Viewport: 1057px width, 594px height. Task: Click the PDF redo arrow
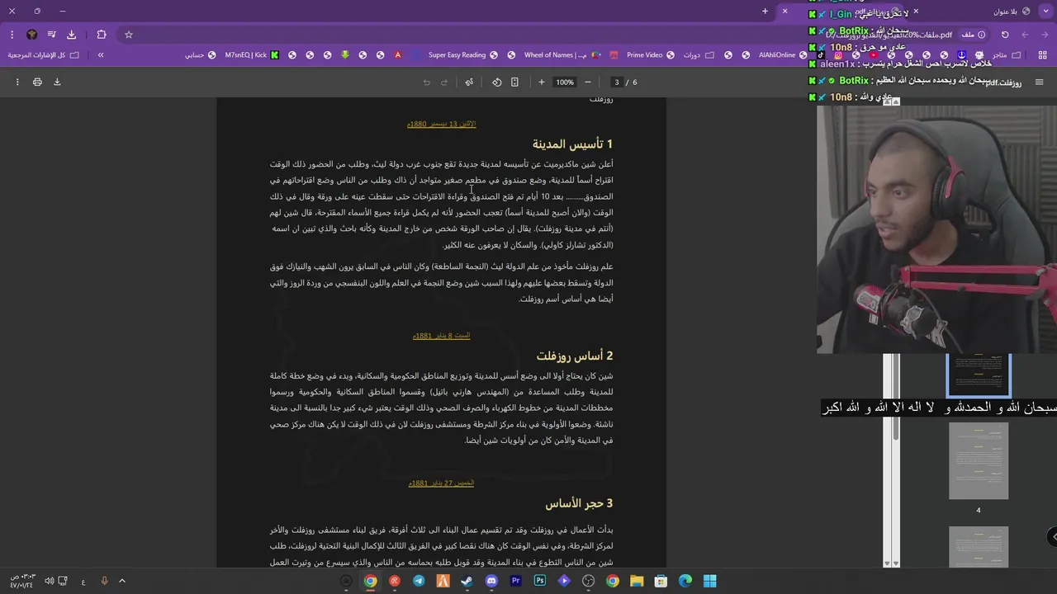[444, 82]
